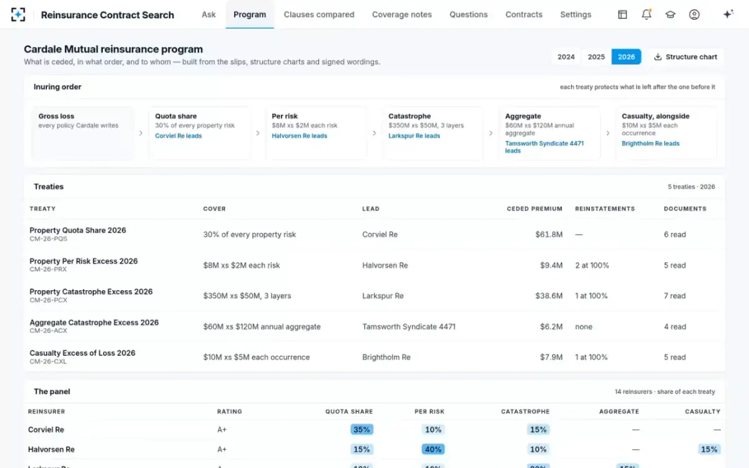Click chevron between Gross loss and Quota share
The image size is (749, 468).
point(141,133)
